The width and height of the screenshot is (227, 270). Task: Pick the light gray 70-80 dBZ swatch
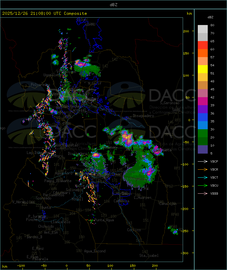pos(203,29)
